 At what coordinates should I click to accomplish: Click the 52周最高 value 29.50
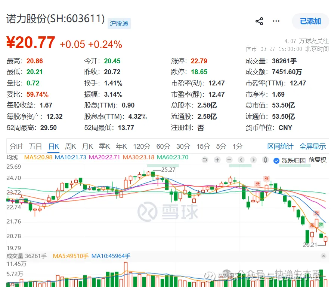(x=49, y=128)
